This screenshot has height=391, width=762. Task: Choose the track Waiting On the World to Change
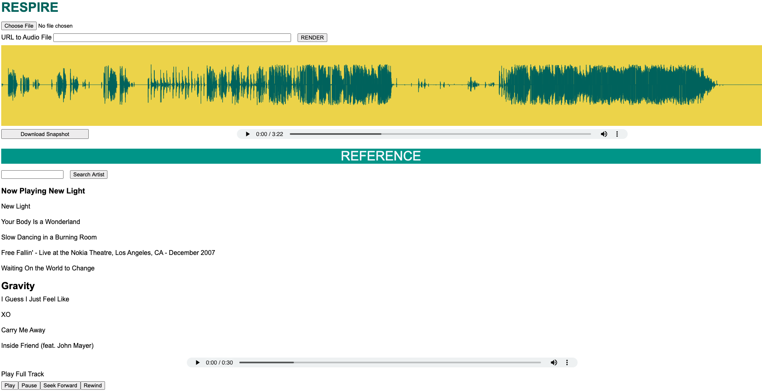click(x=48, y=268)
